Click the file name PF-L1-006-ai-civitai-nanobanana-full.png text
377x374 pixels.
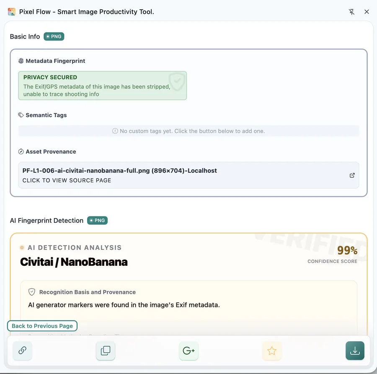(x=86, y=171)
